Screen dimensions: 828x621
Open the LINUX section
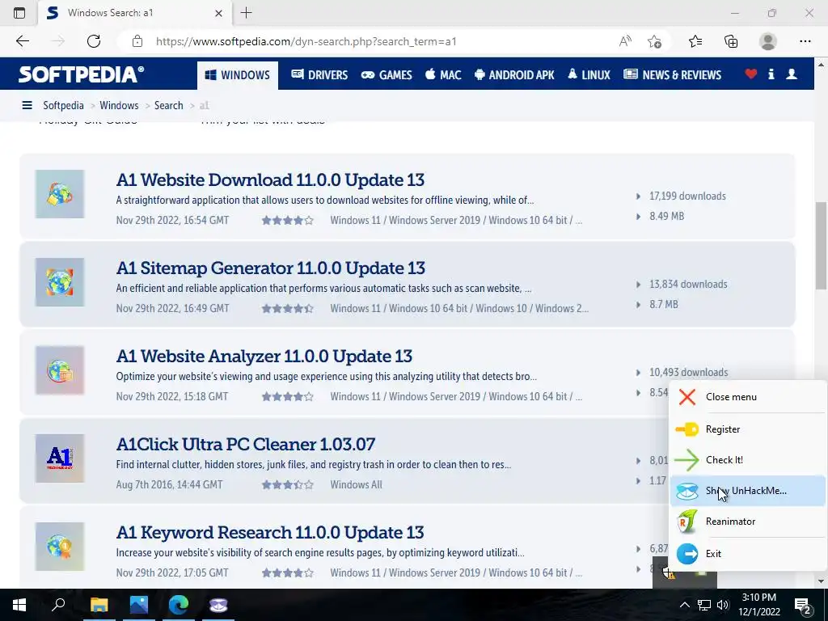[x=589, y=75]
